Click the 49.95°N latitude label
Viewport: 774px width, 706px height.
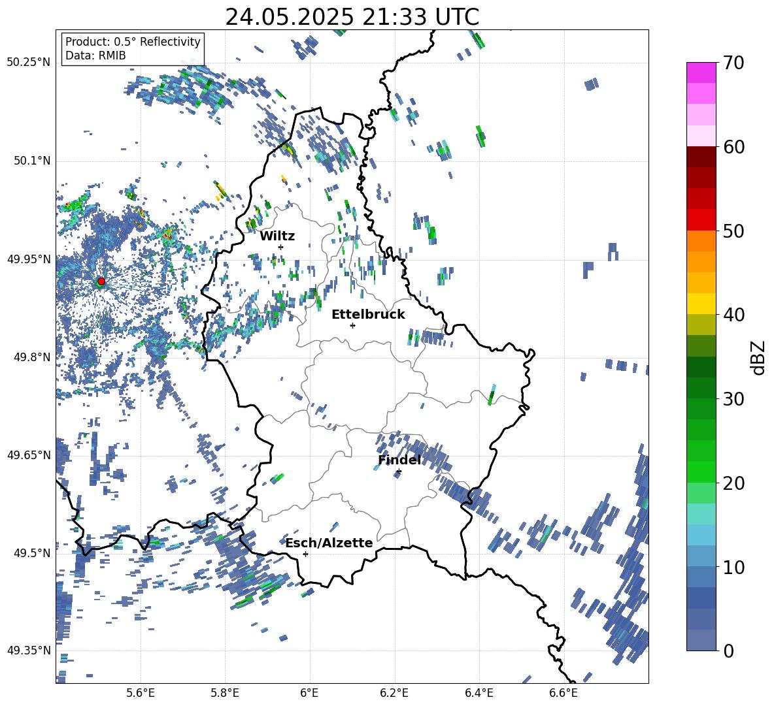tap(29, 259)
